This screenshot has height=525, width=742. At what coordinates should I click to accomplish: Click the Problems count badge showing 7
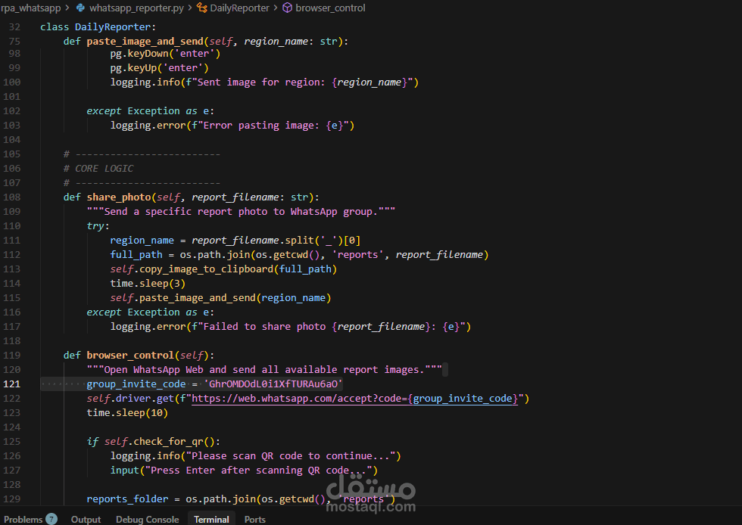click(51, 519)
